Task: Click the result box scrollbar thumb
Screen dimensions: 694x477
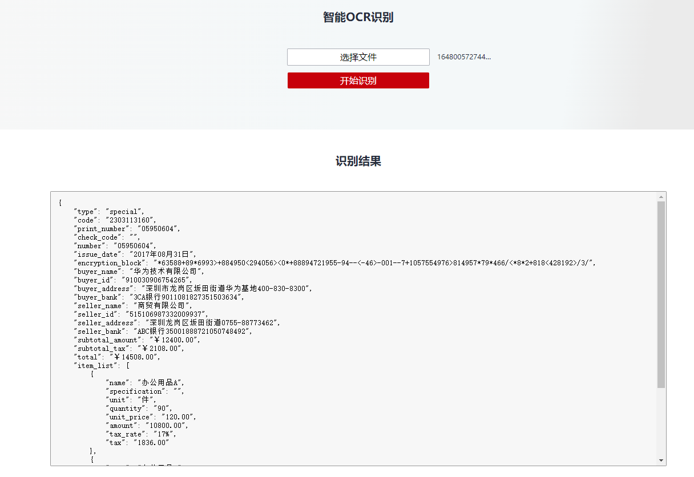Action: pos(661,294)
